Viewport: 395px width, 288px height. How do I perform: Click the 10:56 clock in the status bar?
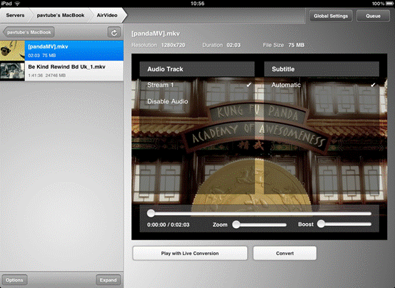pos(197,4)
